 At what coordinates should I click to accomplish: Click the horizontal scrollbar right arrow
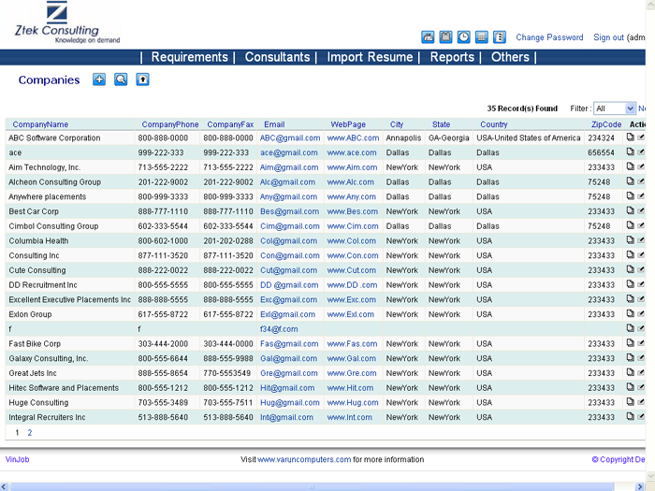coord(640,487)
